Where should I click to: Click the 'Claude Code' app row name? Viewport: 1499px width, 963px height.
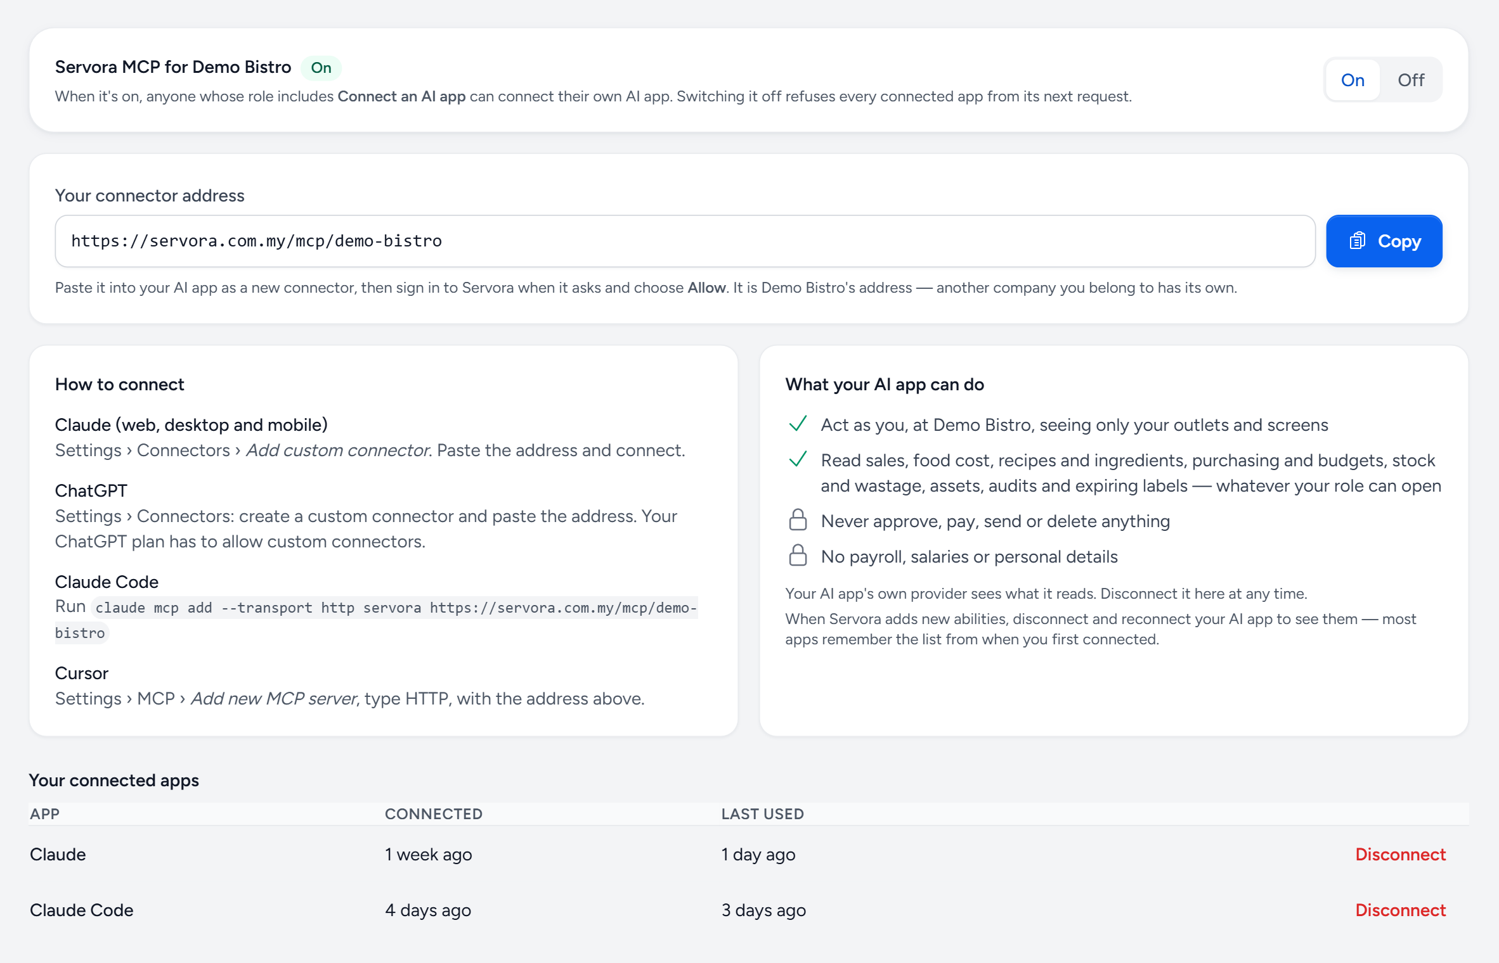(x=82, y=910)
